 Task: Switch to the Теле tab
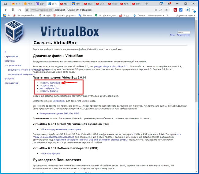(x=76, y=4)
